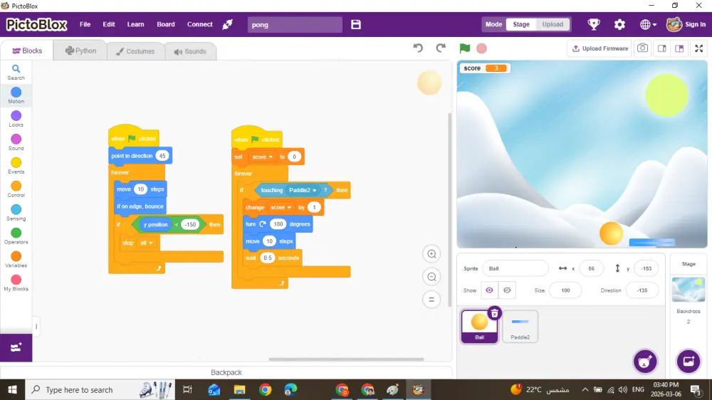712x400 pixels.
Task: Click the sprite Size field
Action: 565,290
